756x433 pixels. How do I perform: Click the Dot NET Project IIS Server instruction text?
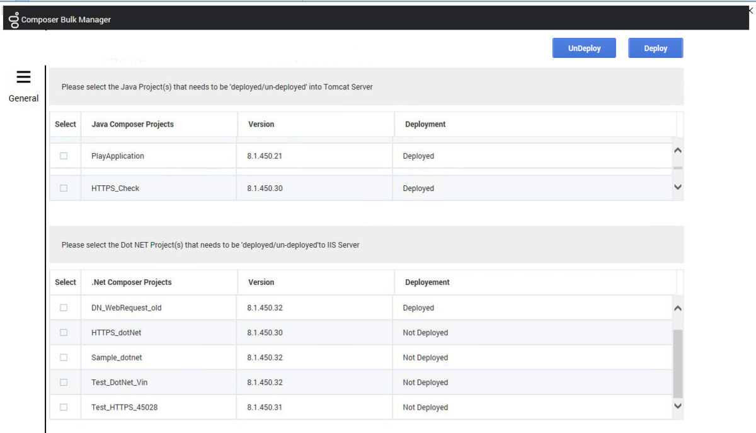[x=210, y=245]
